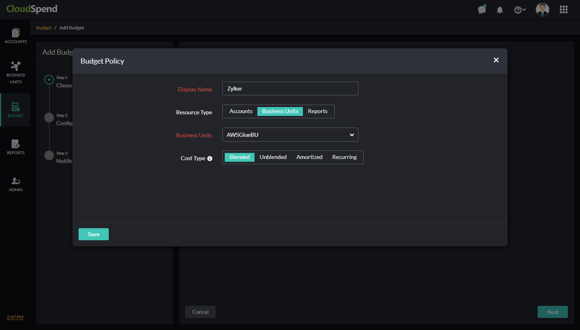
Task: Click the Business Units field label
Action: point(194,135)
